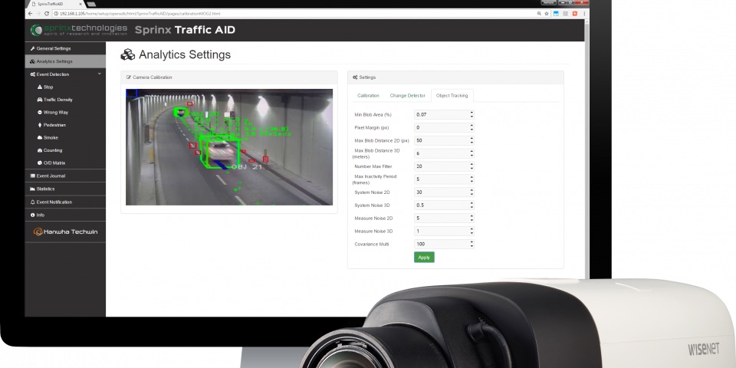The width and height of the screenshot is (736, 368).
Task: Click the Sprinx Technologies logo
Action: [79, 30]
